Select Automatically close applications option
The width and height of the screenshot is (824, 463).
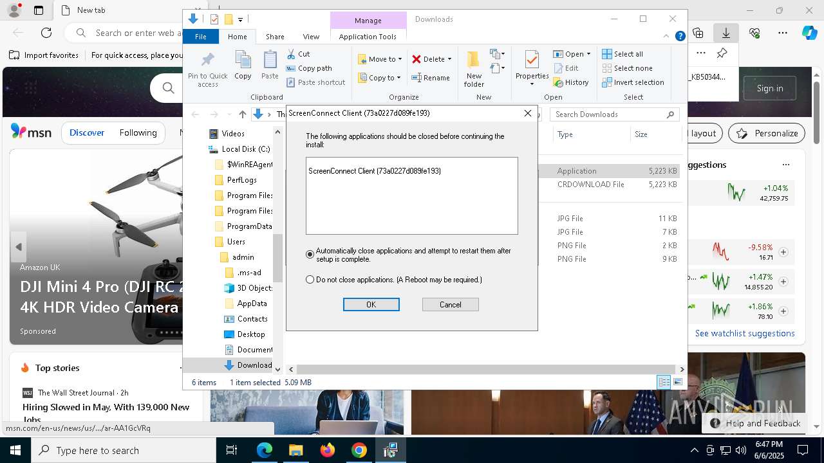(310, 255)
